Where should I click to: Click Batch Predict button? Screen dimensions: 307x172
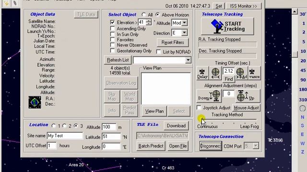tap(151, 146)
